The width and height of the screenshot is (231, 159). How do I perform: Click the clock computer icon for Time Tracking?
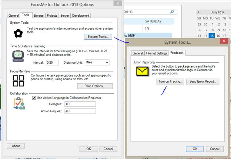[18, 56]
